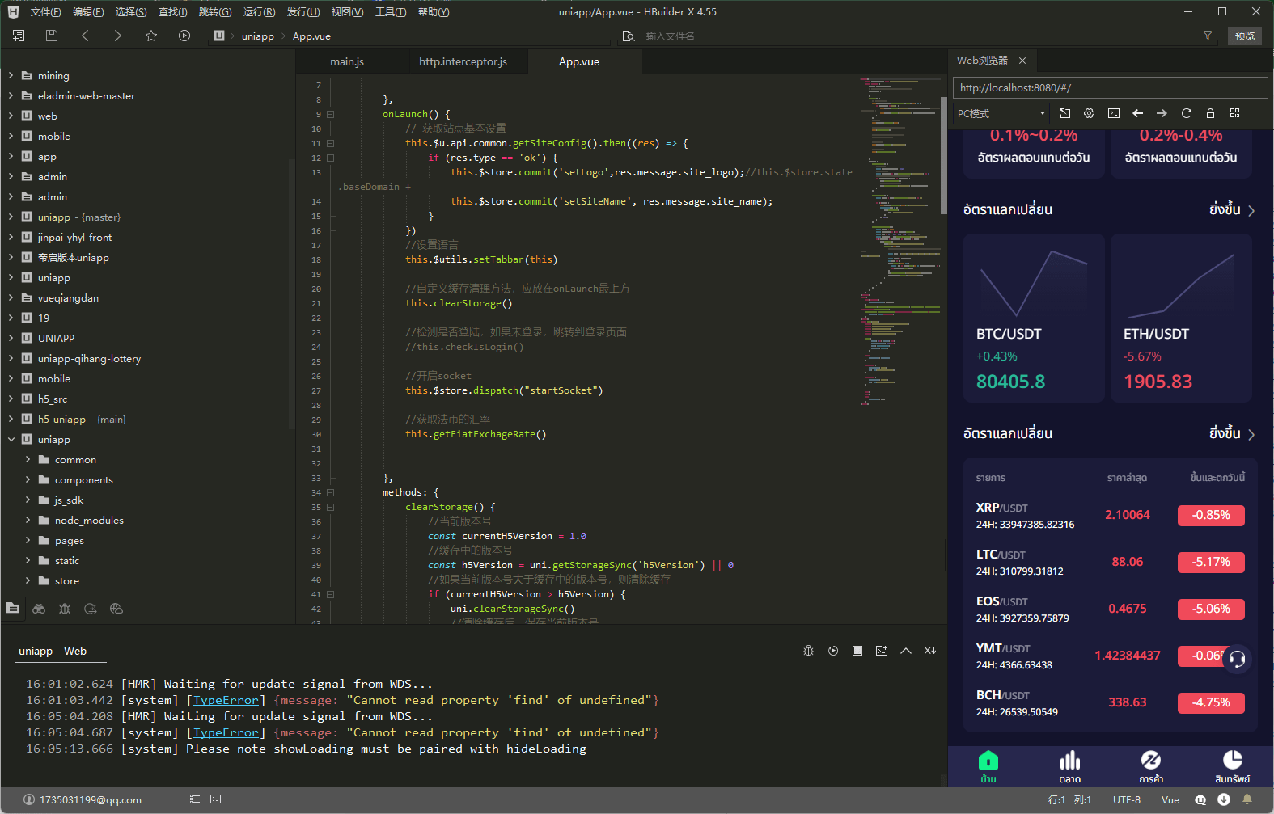Open the PC模式 device mode dropdown
The width and height of the screenshot is (1274, 814).
tap(1001, 113)
